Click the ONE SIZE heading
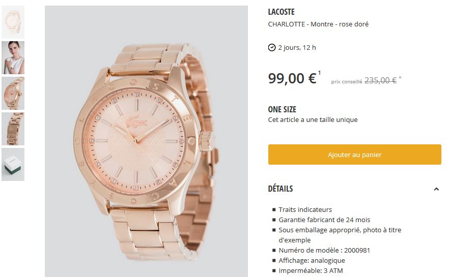 pos(282,109)
